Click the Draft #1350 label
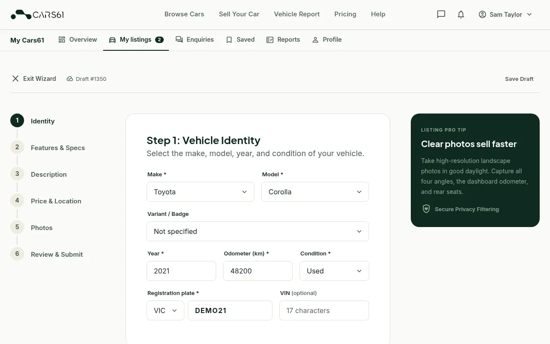This screenshot has width=550, height=344. tap(91, 79)
